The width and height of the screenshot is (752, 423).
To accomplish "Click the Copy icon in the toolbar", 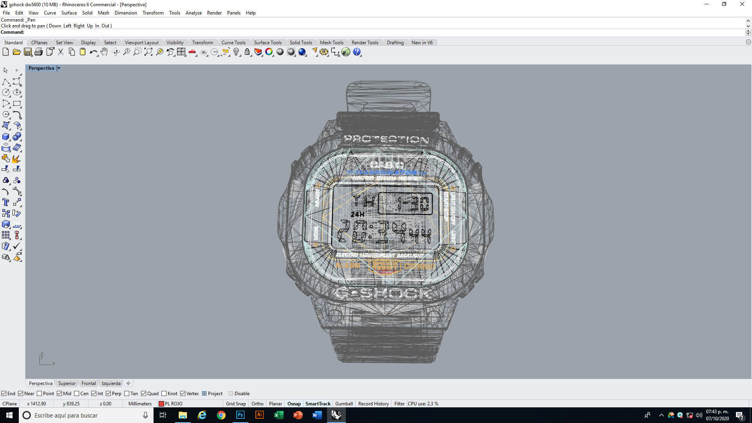I will tap(72, 52).
